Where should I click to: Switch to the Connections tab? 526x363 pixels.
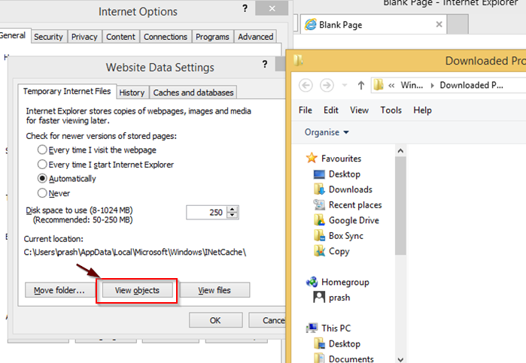point(166,37)
